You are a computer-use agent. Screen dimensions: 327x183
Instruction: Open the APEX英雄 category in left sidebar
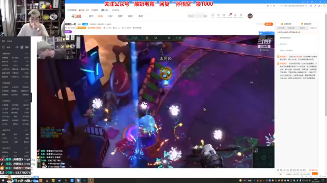25,77
